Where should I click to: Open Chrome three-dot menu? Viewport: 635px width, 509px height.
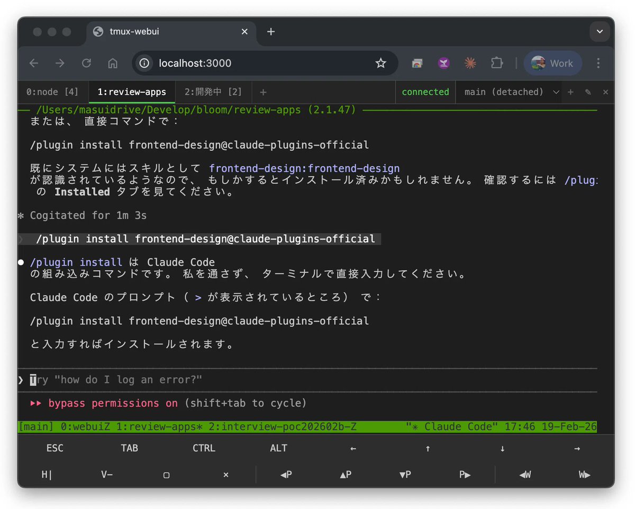pyautogui.click(x=598, y=64)
